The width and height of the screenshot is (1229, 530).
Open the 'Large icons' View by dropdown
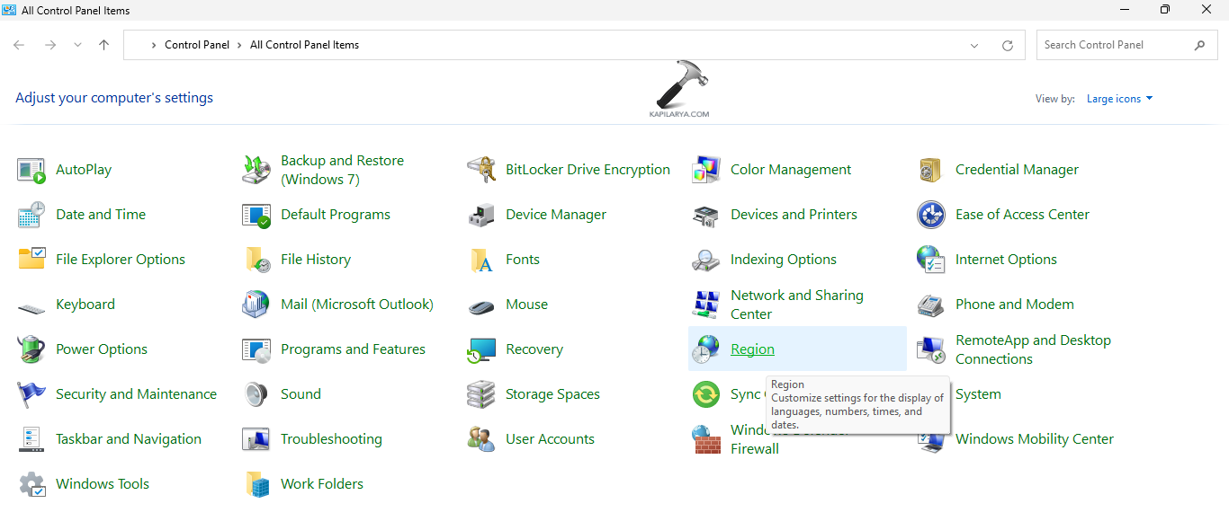(x=1119, y=99)
